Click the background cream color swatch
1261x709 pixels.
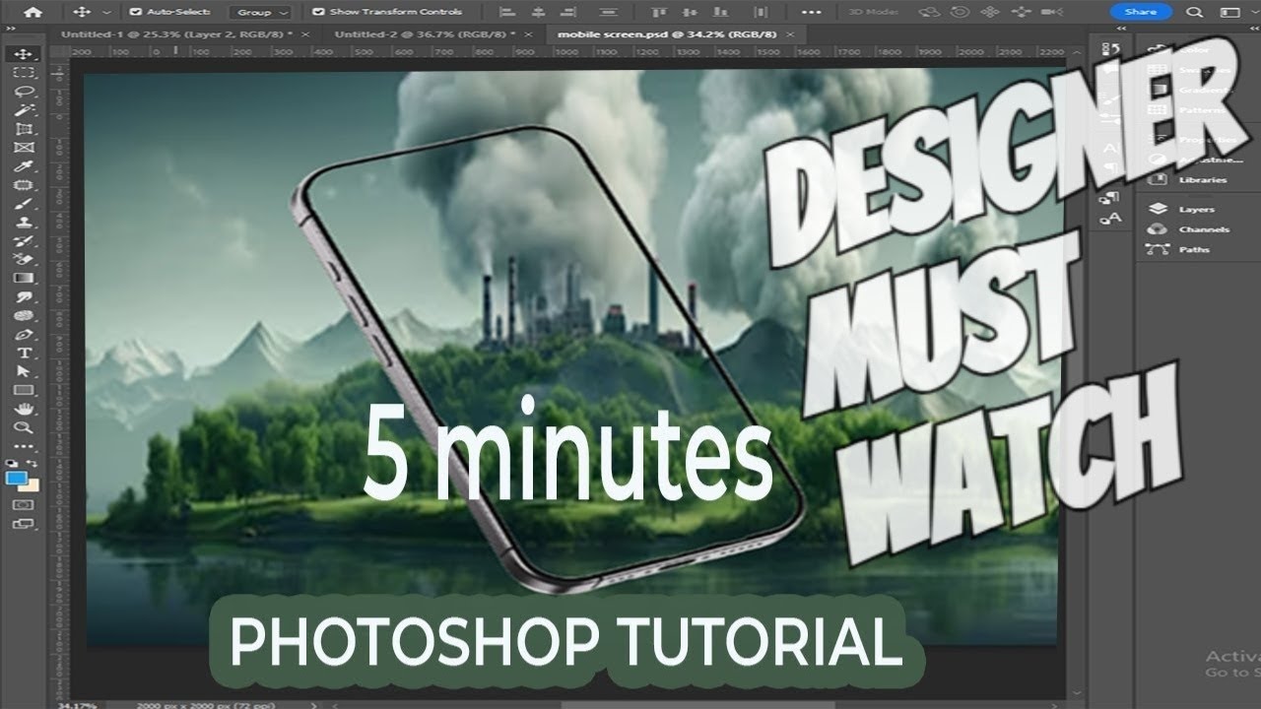tap(31, 485)
